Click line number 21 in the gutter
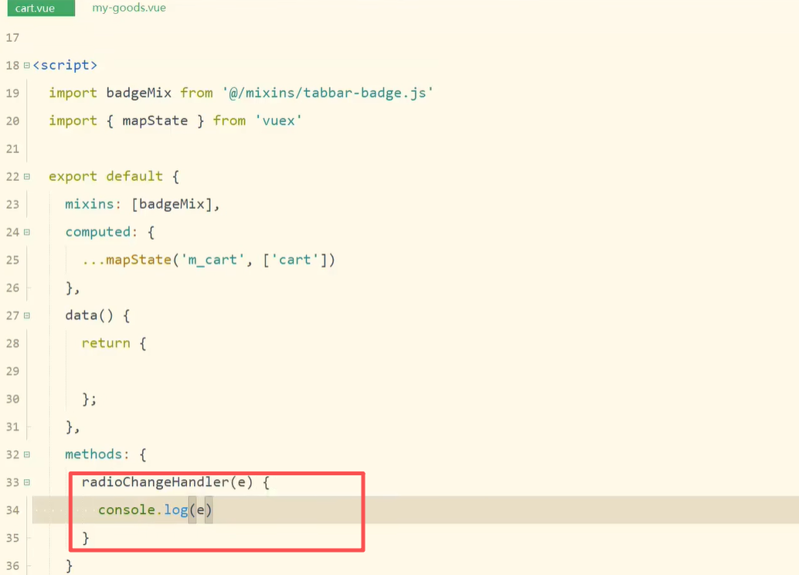 pyautogui.click(x=12, y=149)
